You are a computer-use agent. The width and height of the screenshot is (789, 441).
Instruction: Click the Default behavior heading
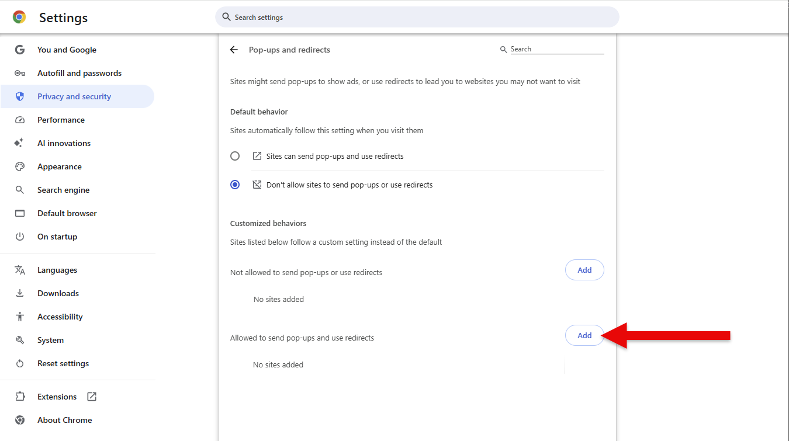coord(259,112)
